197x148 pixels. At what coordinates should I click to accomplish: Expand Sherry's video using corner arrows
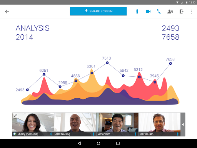tap(15, 116)
